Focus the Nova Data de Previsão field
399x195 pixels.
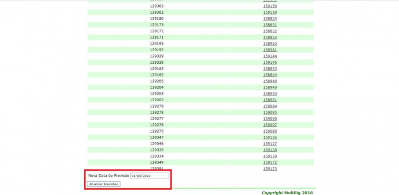(x=149, y=176)
